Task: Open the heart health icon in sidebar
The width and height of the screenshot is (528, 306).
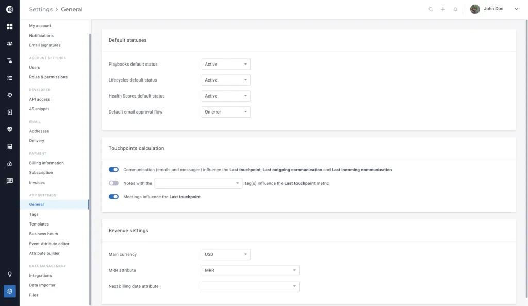Action: pos(10,130)
